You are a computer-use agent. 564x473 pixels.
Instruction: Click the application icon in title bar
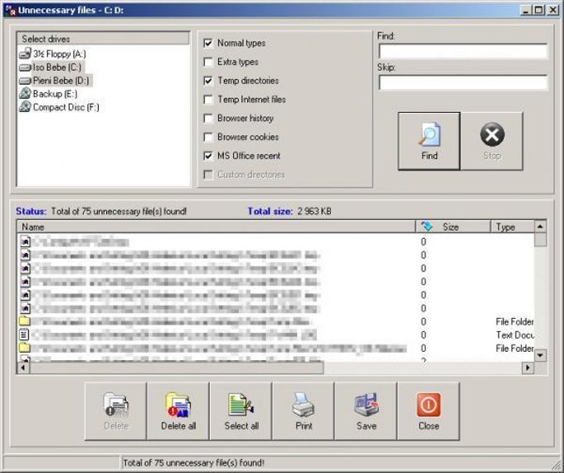pyautogui.click(x=11, y=10)
